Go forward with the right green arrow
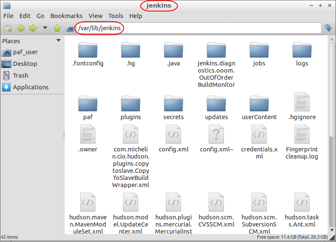This screenshot has width=336, height=242. click(x=33, y=28)
